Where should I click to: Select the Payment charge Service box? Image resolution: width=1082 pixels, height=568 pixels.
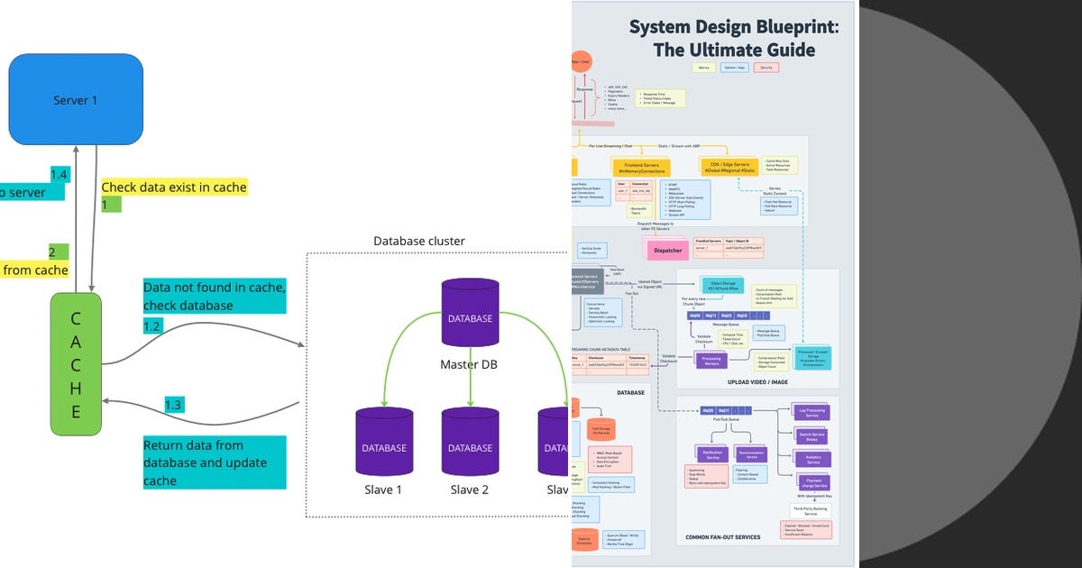[x=813, y=481]
